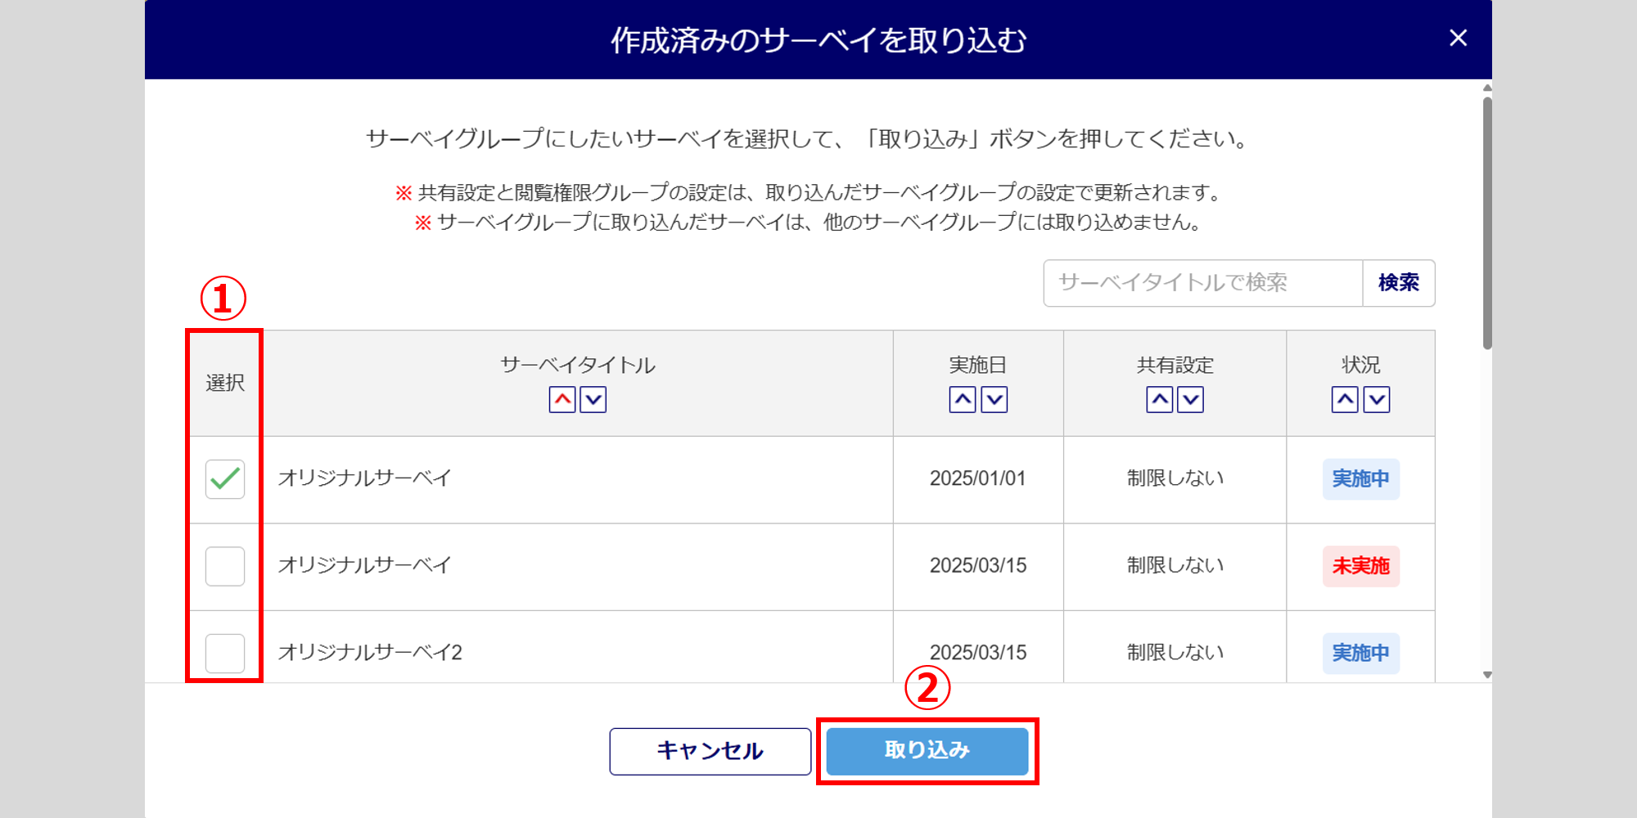Sort survey title descending with down arrow

[593, 400]
